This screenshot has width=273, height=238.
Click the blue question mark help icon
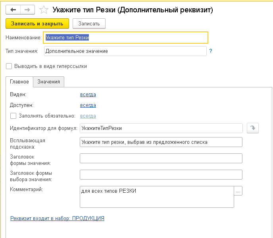pyautogui.click(x=211, y=51)
